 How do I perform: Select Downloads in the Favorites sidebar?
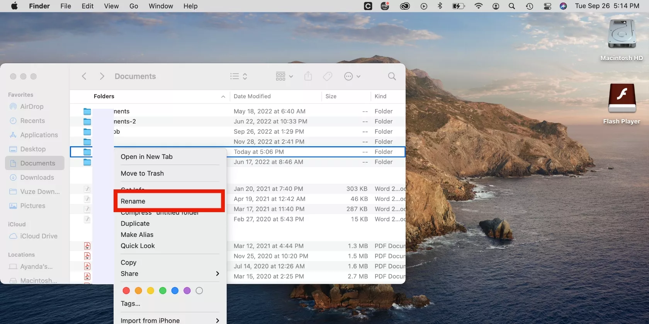point(37,177)
